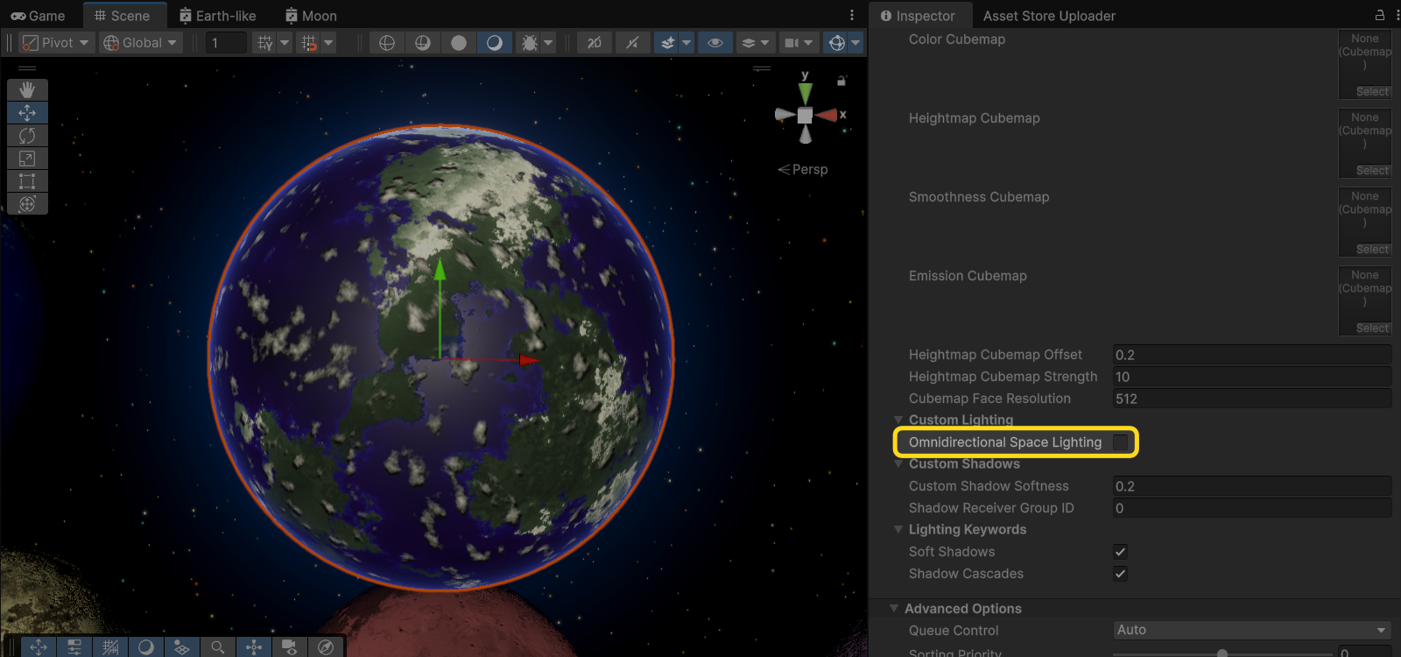
Task: Toggle scene audio mute icon
Action: click(632, 42)
